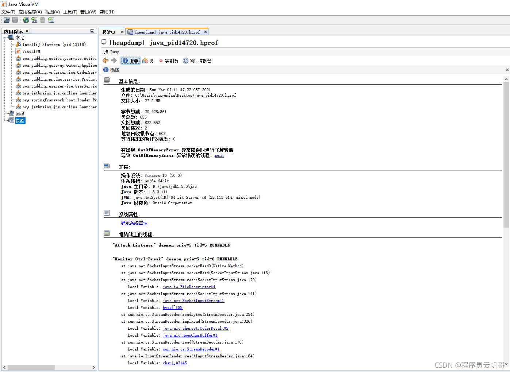Click Java icon of com.pudding.activityservice

pyautogui.click(x=18, y=58)
